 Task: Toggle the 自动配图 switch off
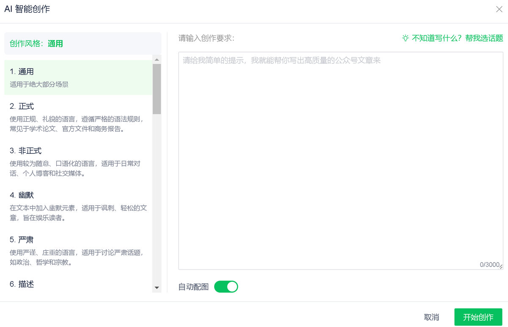click(x=226, y=287)
